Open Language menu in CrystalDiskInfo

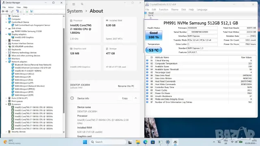[x=202, y=10]
